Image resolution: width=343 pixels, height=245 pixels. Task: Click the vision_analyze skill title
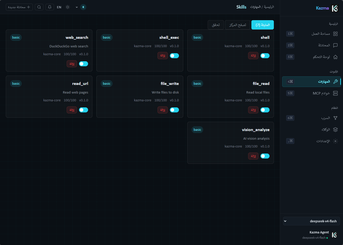pos(256,130)
